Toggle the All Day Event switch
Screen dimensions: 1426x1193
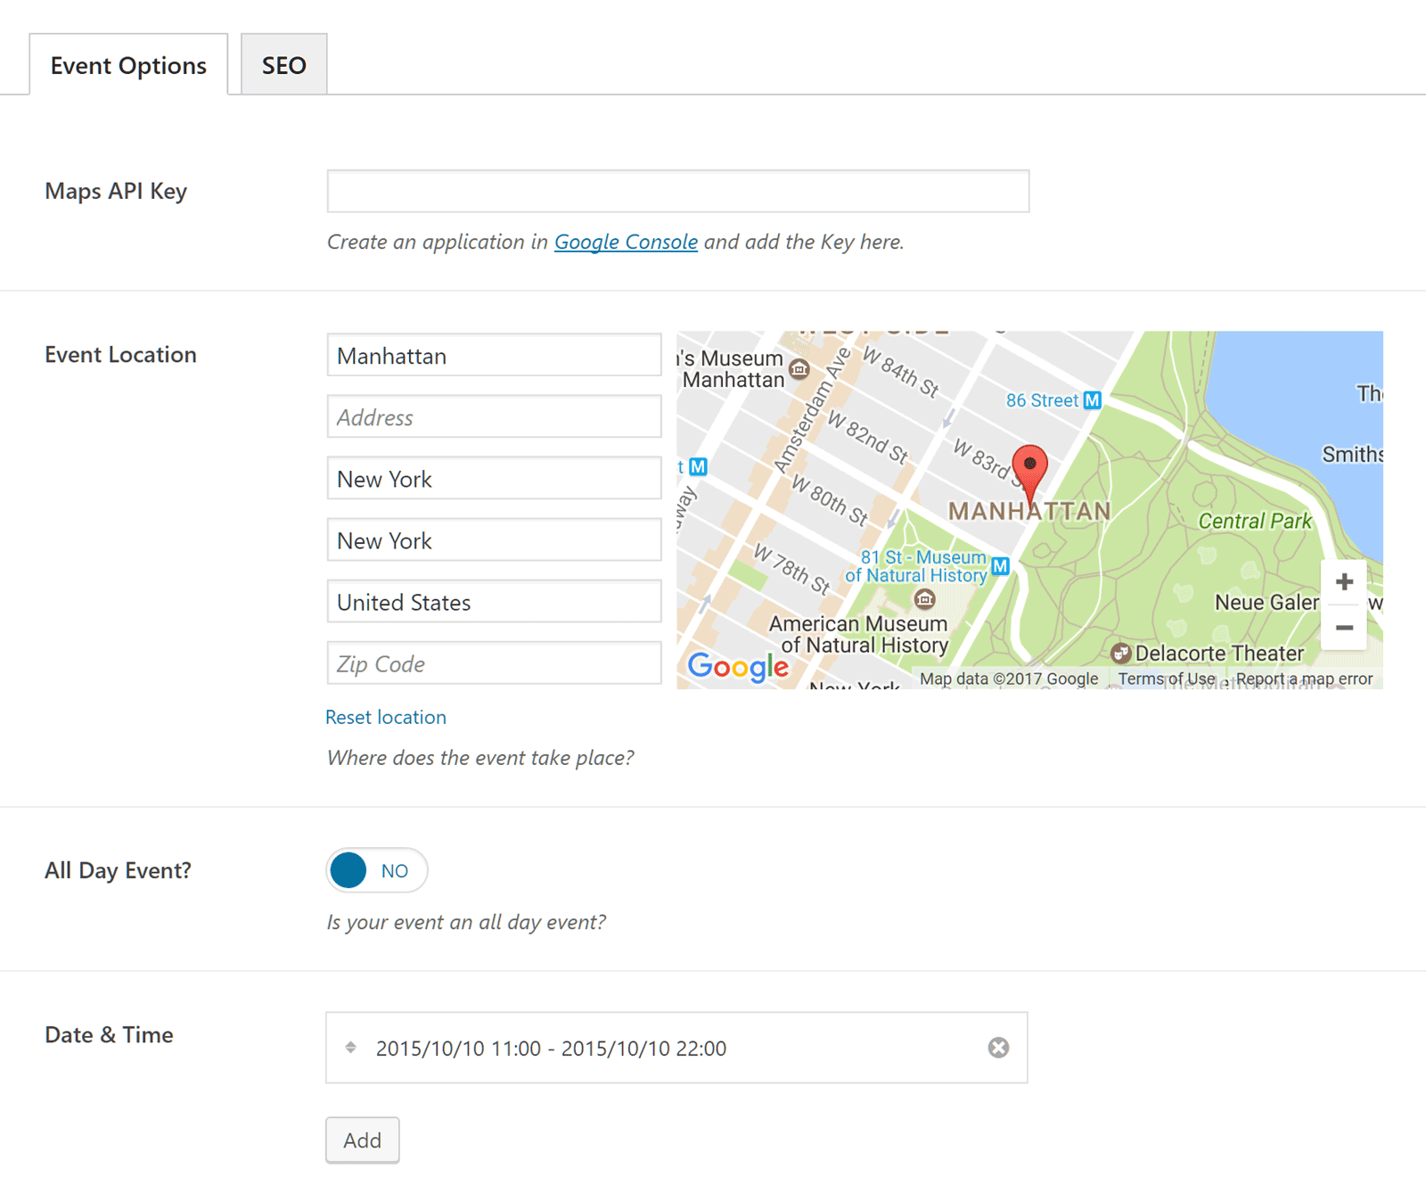(x=376, y=870)
